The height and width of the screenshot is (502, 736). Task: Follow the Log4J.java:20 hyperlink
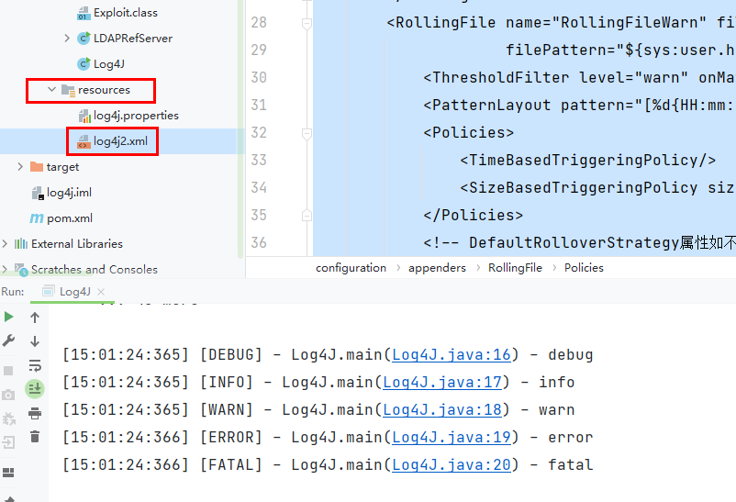pos(451,465)
